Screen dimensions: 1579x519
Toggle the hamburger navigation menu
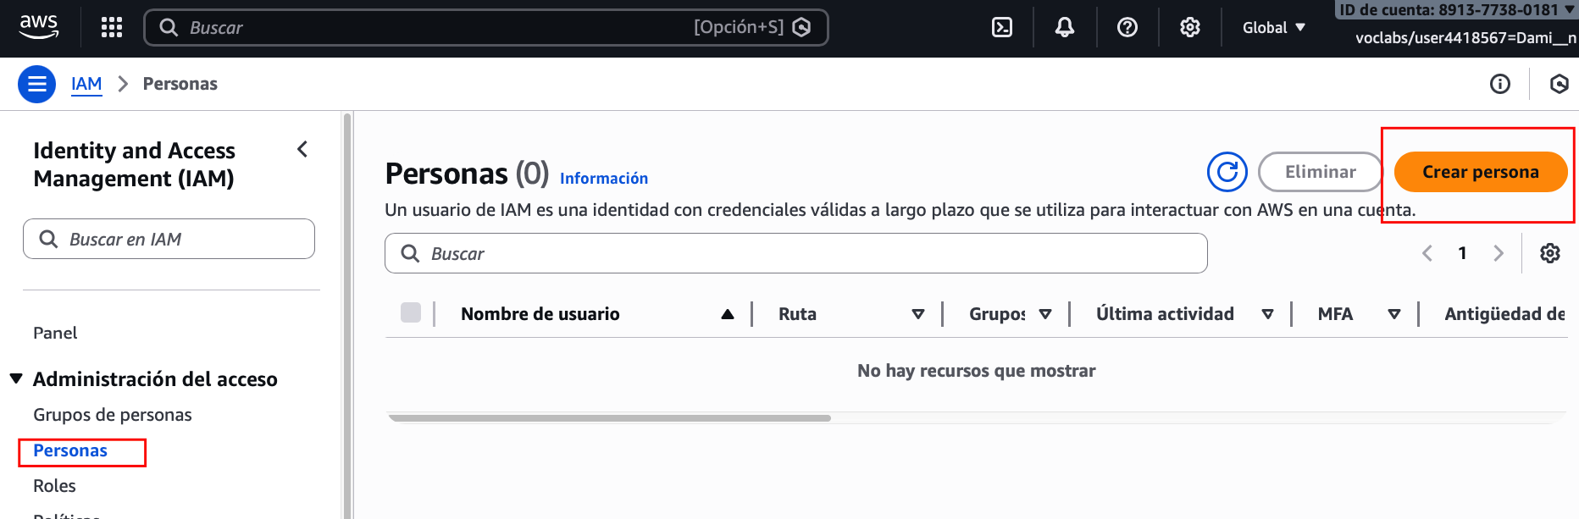37,84
